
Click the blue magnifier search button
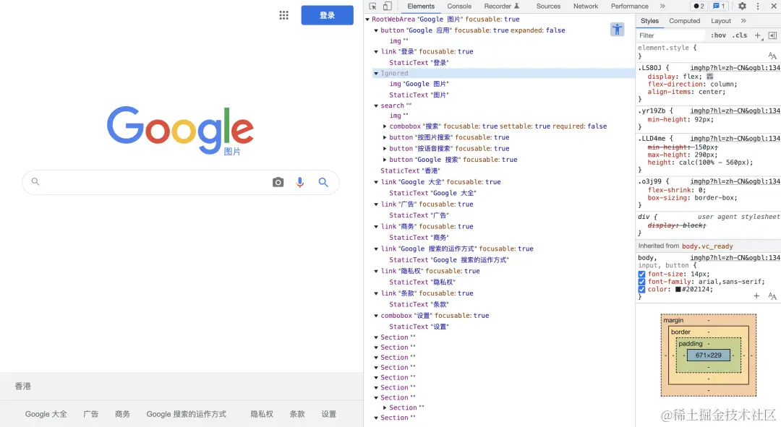323,182
